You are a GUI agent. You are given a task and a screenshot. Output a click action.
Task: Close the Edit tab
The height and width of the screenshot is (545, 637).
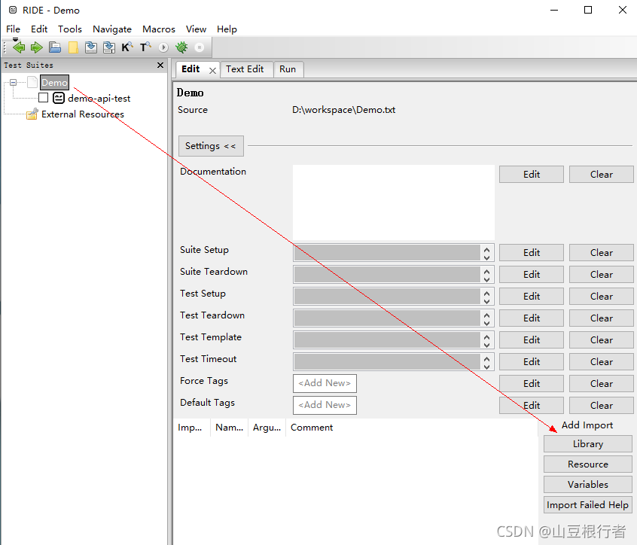point(212,70)
